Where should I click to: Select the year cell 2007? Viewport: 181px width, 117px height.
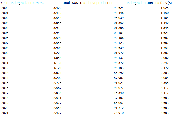click(x=5, y=43)
